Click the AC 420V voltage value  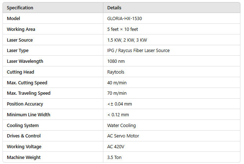point(116,146)
